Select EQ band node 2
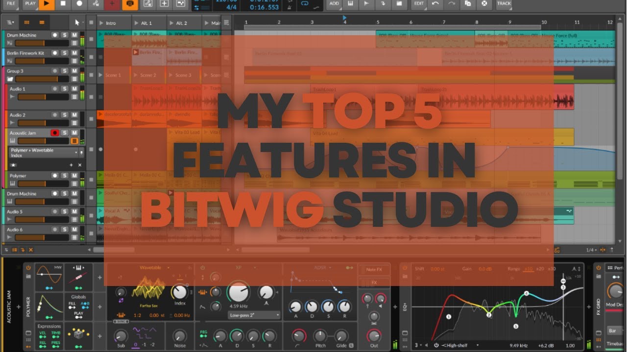The width and height of the screenshot is (627, 352). coord(488,315)
